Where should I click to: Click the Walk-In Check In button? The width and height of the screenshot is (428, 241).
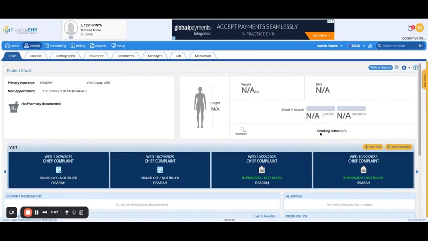[x=381, y=67]
